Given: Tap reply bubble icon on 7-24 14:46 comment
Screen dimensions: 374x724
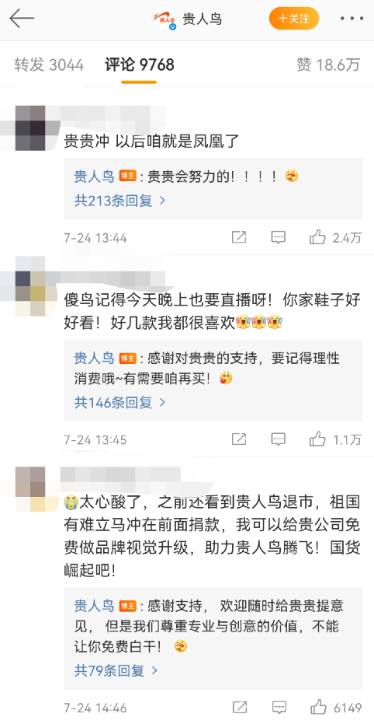Looking at the screenshot, I should coord(279,708).
